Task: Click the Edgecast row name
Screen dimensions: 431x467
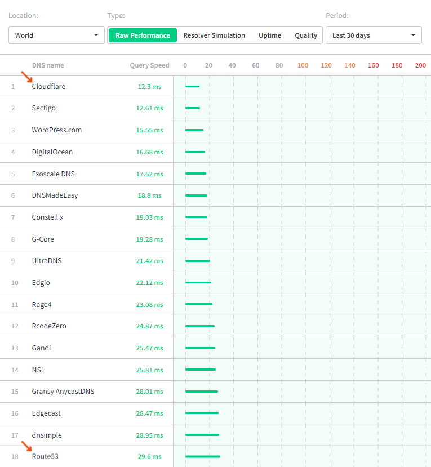Action: click(46, 413)
